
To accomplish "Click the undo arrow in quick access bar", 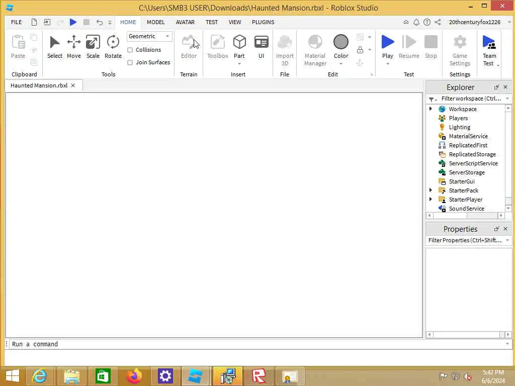I will click(x=100, y=22).
